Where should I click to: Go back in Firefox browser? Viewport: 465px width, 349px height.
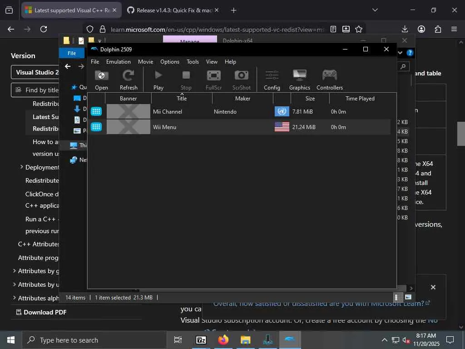(x=11, y=29)
